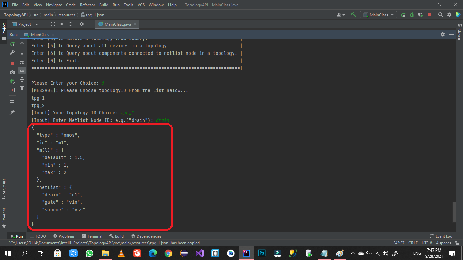Screen dimensions: 463x260
Task: Open the Build menu
Action: click(104, 5)
